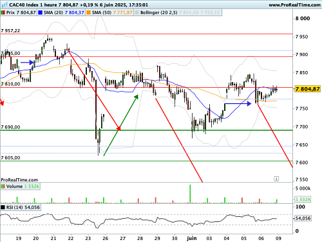Screen dimensions: 322x242
Task: Click the 7 950 price axis label
Action: coord(301,37)
